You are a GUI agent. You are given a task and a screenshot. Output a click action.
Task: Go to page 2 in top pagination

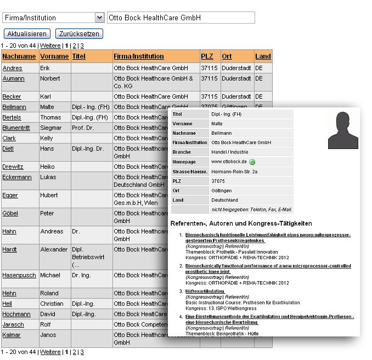pyautogui.click(x=74, y=45)
